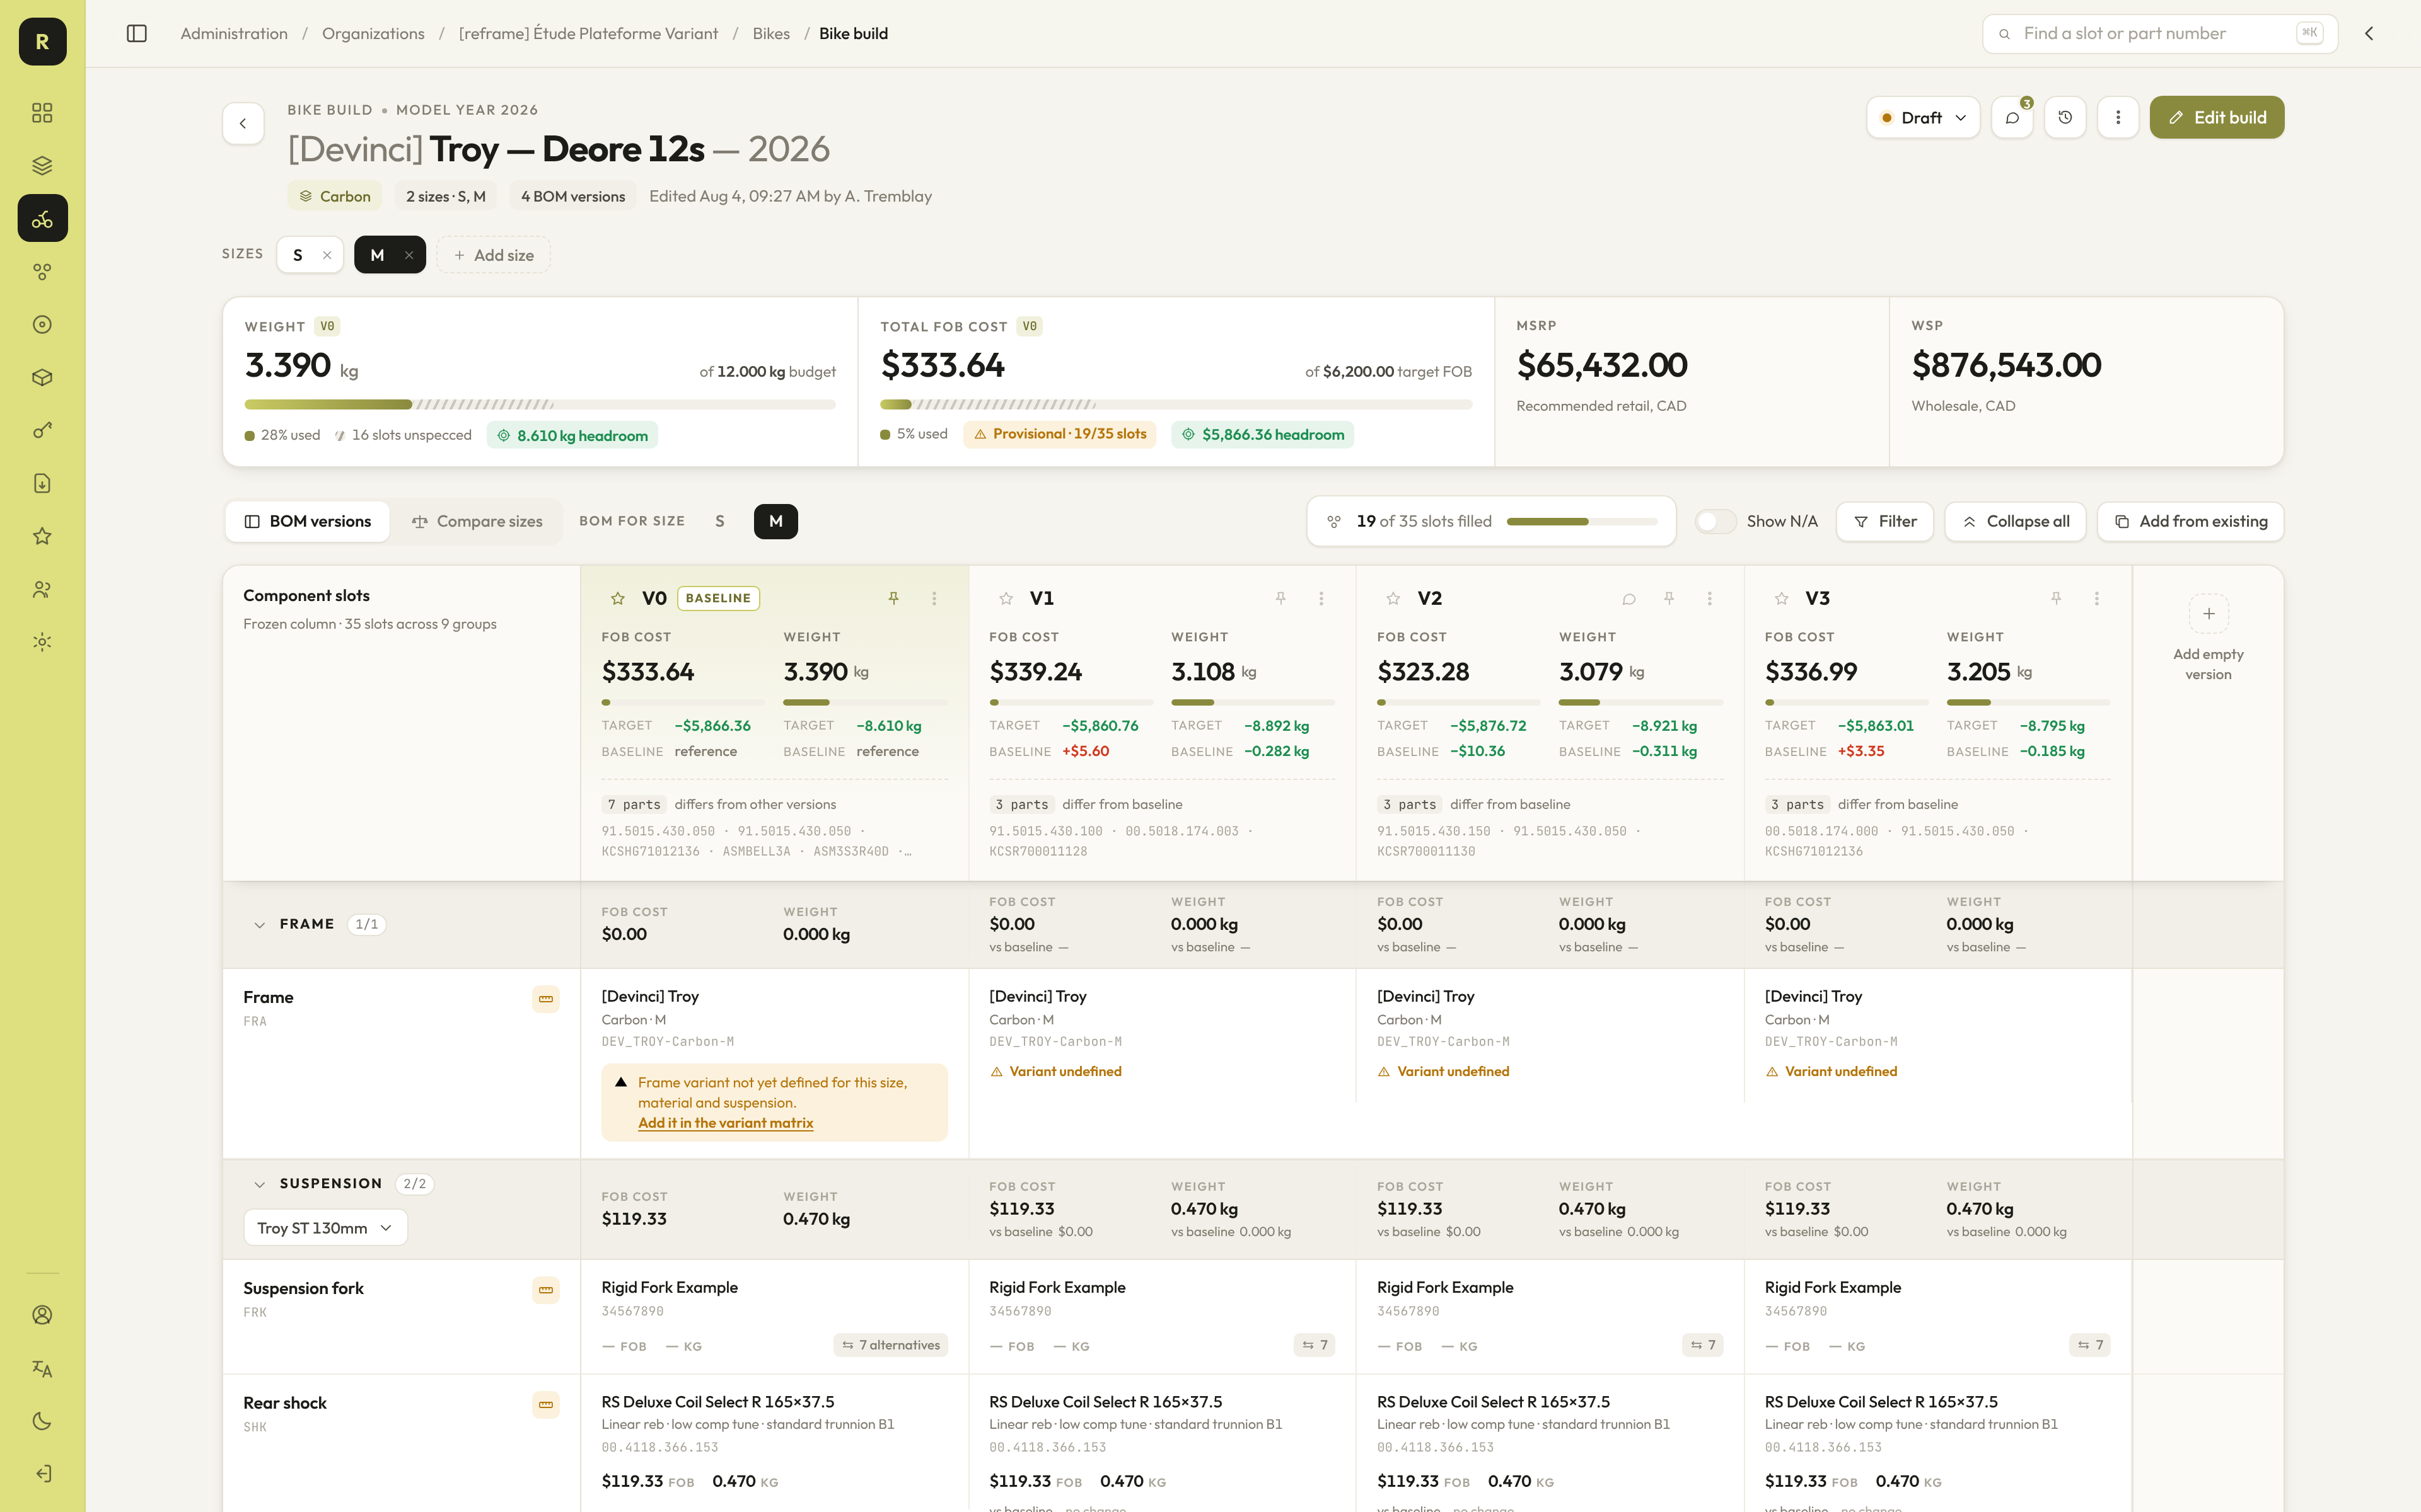Image resolution: width=2421 pixels, height=1512 pixels.
Task: Open the Rear shock slot icon
Action: pyautogui.click(x=545, y=1404)
